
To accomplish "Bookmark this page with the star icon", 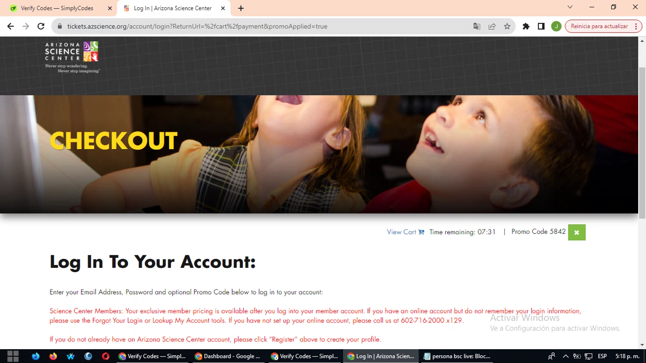I will tap(507, 26).
